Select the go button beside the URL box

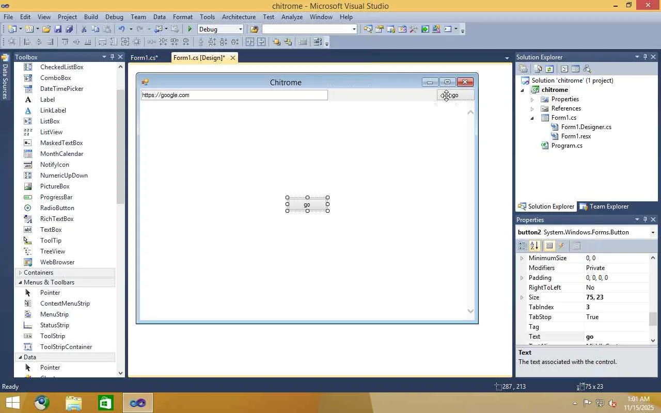click(x=455, y=95)
